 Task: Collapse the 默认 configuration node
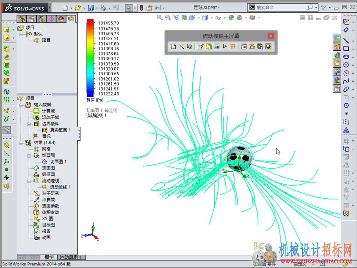click(x=21, y=34)
